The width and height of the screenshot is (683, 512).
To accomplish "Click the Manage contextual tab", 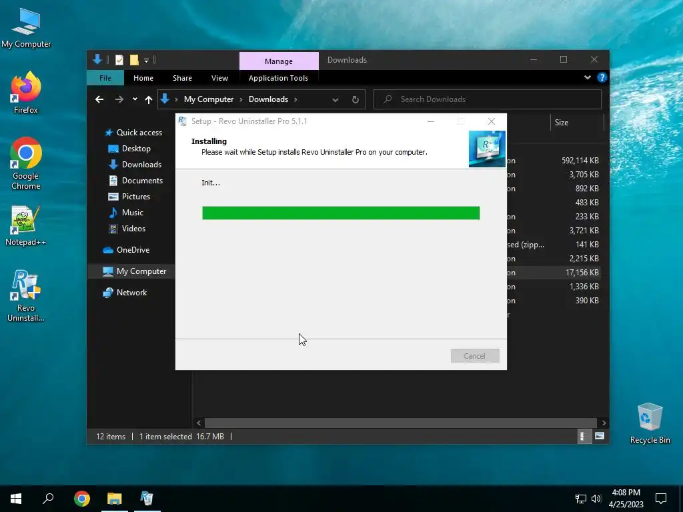I will pos(279,61).
